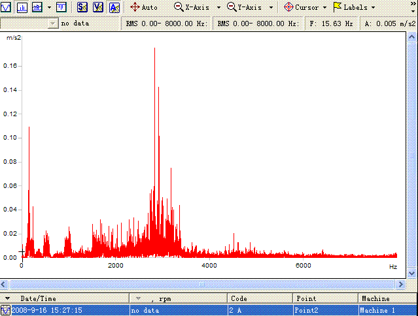Viewport: 418px width, 316px height.
Task: Click the Machine 1 cell
Action: tap(388, 310)
